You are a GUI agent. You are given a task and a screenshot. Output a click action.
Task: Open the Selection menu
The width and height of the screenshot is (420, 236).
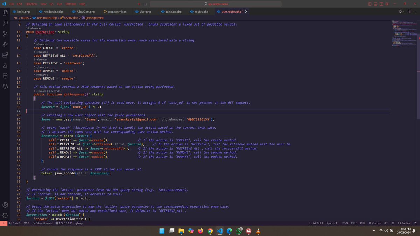coord(31,3)
